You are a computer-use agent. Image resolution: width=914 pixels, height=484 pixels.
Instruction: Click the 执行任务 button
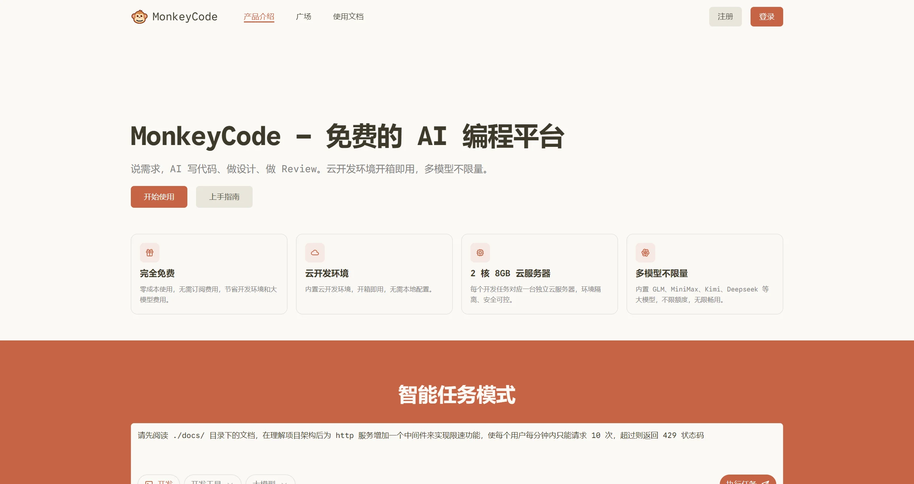pyautogui.click(x=747, y=482)
